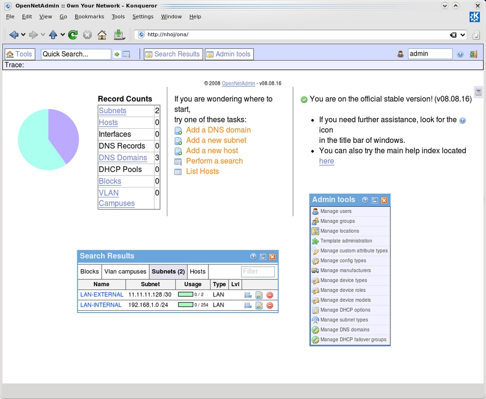
Task: Go to the browser Home page icon
Action: (x=102, y=35)
